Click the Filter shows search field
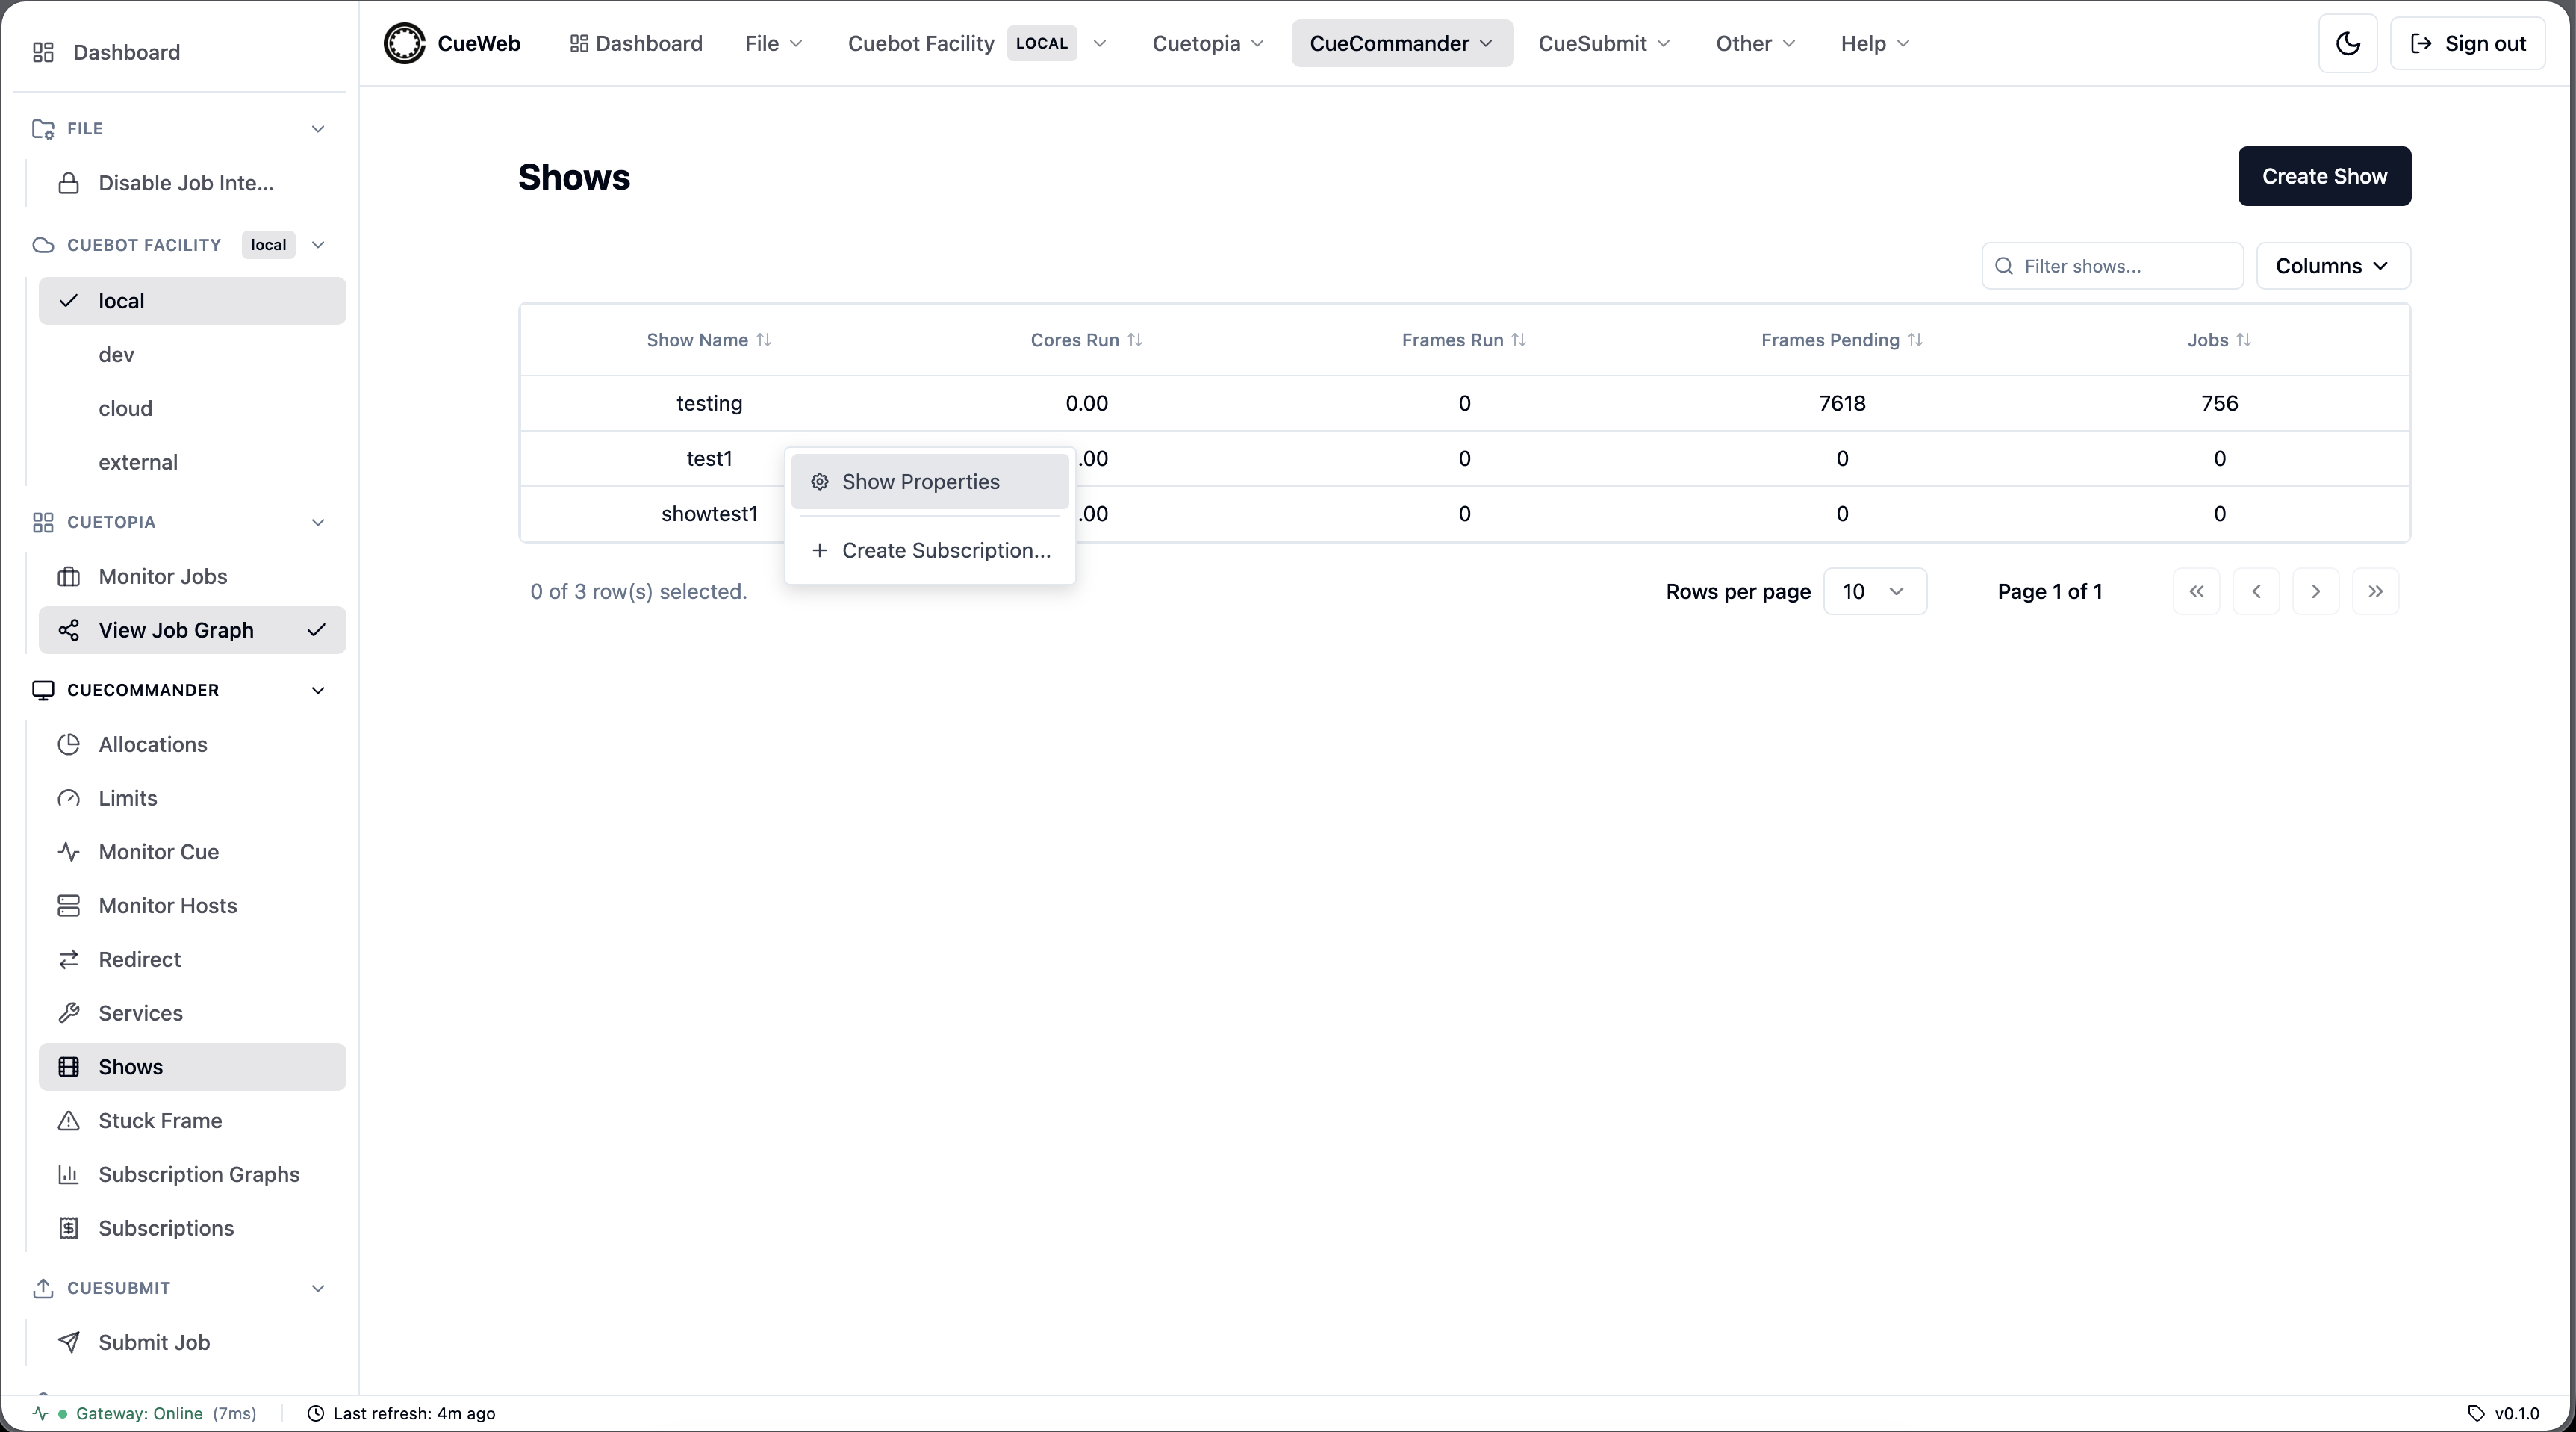2576x1432 pixels. pos(2112,266)
